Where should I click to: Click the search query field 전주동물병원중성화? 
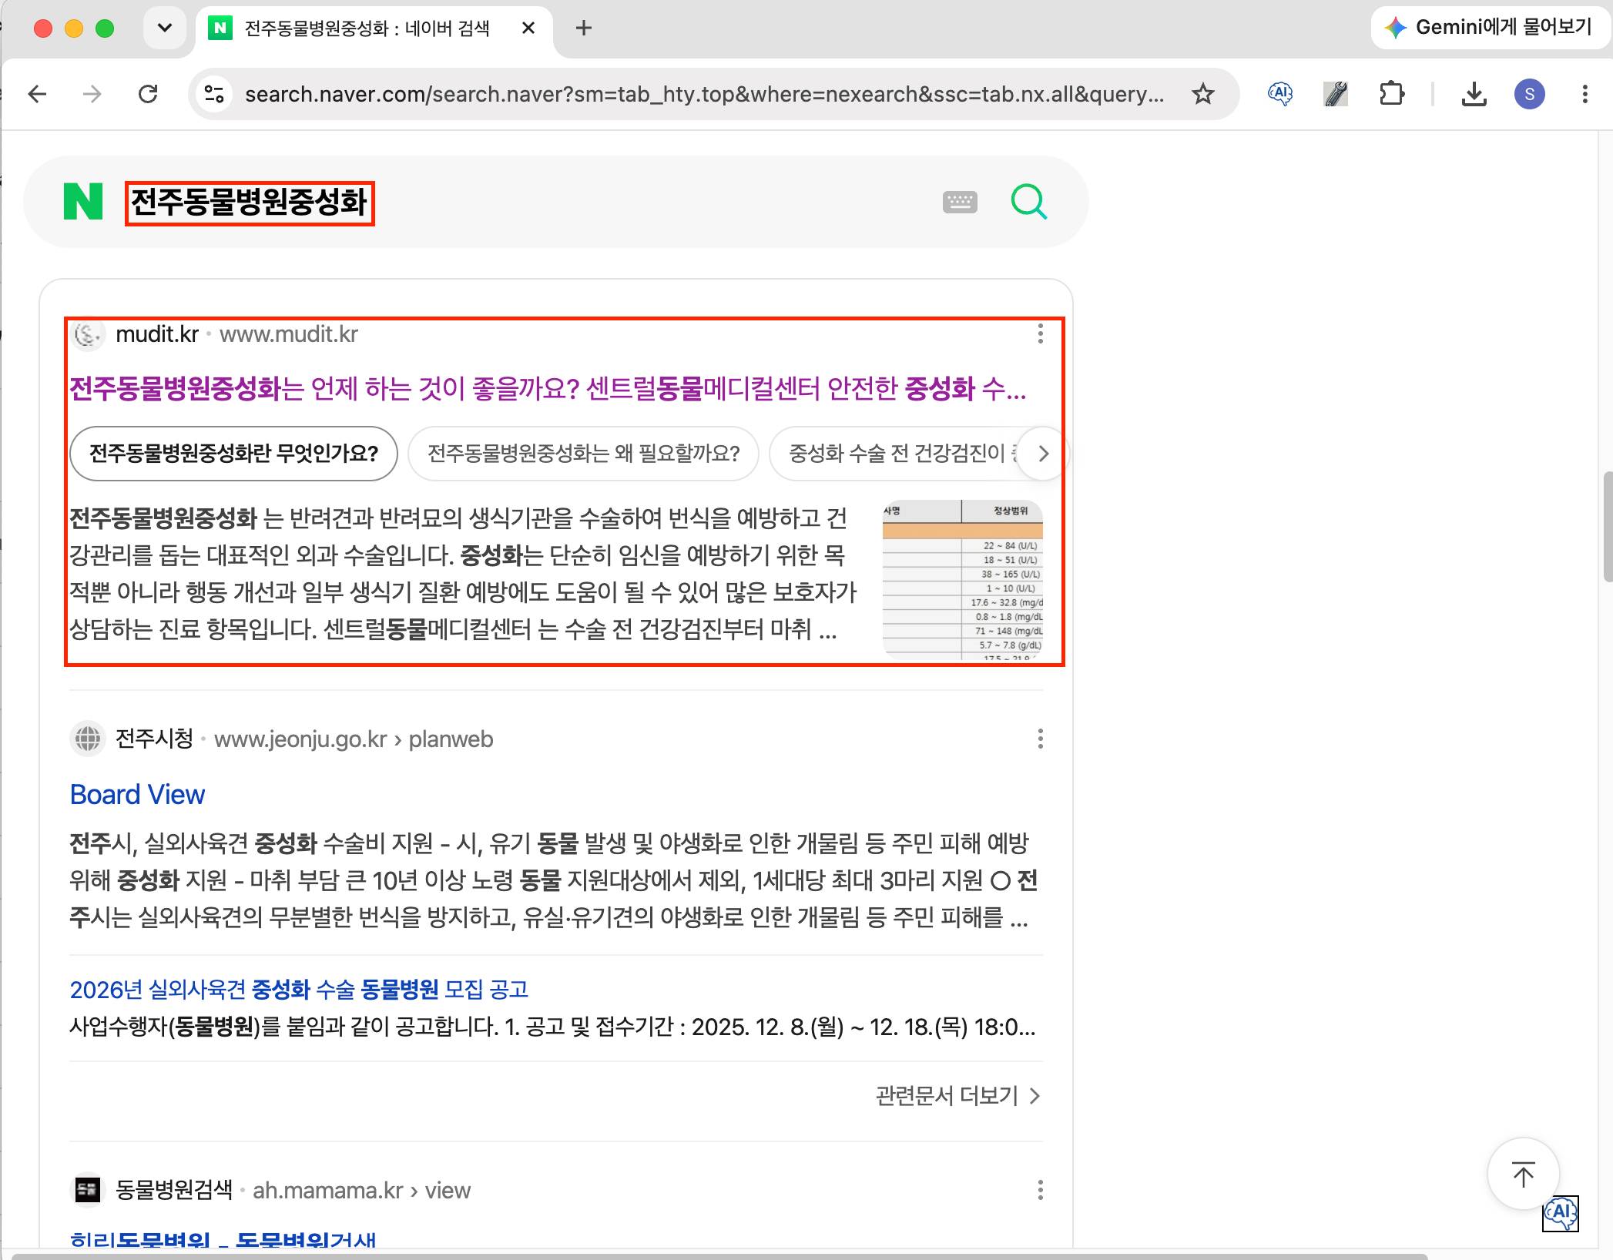click(250, 203)
